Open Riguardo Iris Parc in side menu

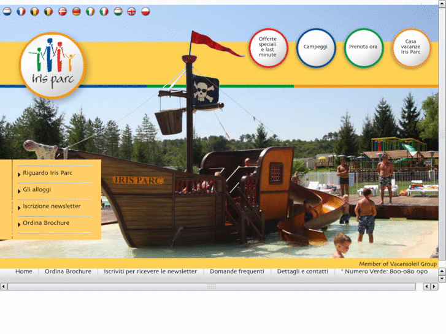tap(47, 173)
